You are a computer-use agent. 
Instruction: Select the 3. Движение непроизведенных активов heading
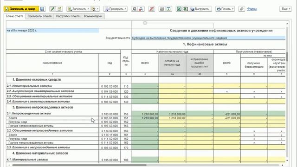pos(43,107)
